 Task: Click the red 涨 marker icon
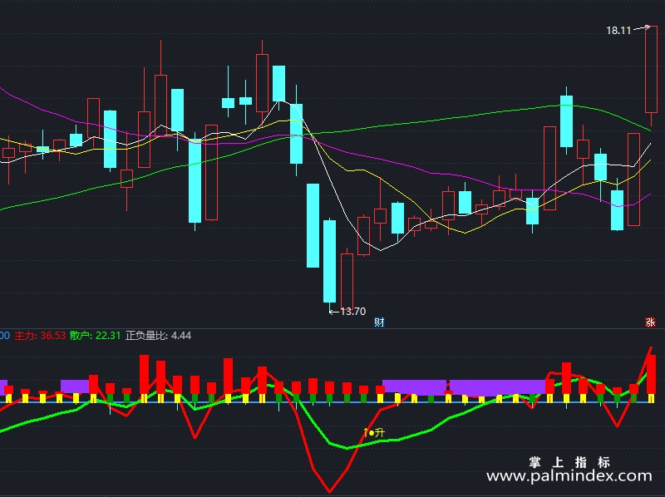[650, 322]
